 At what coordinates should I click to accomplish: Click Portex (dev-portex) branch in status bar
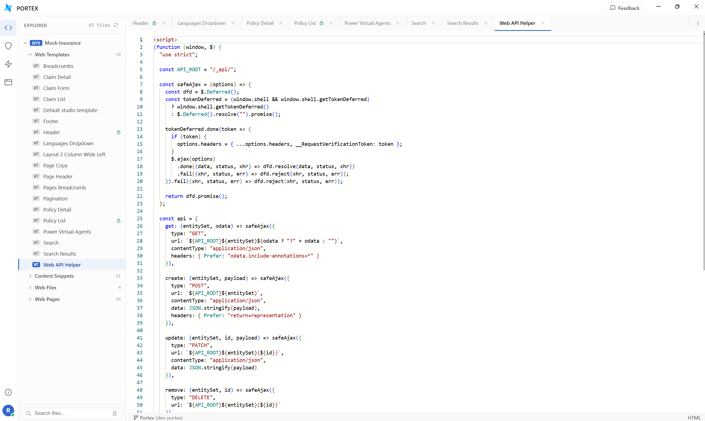[158, 418]
